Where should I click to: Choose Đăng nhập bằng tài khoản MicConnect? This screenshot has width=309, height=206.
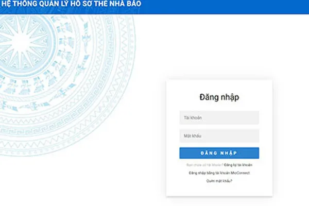point(219,173)
